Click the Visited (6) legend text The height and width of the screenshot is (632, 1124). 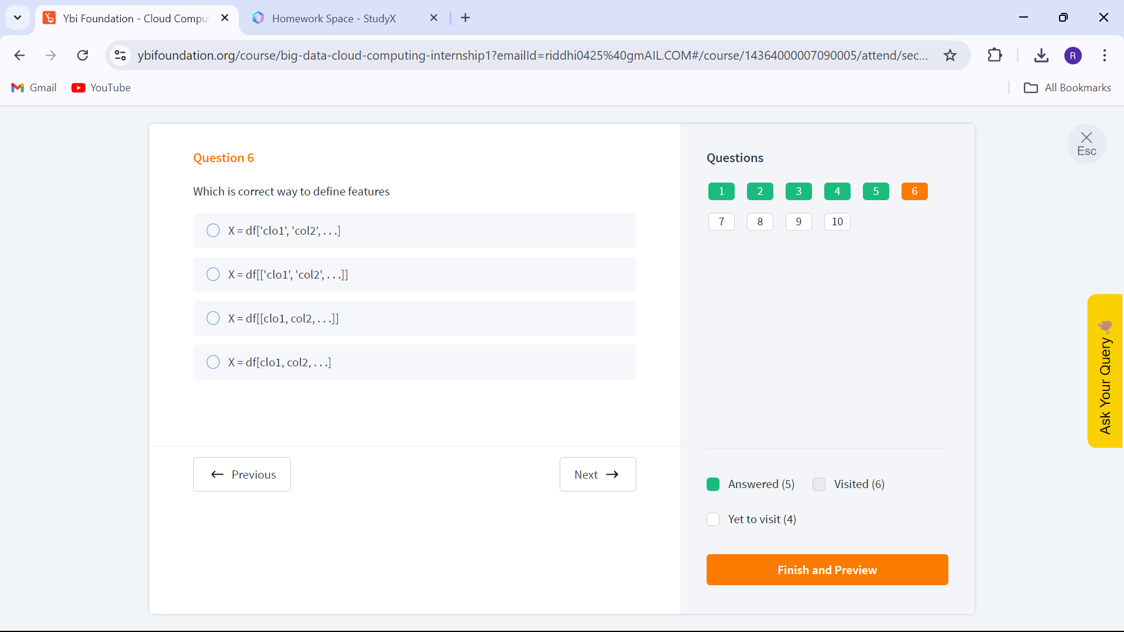tap(859, 484)
